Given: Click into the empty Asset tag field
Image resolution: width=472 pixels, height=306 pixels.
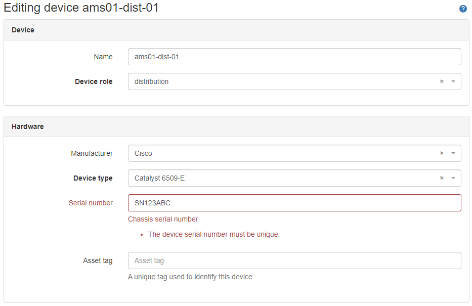Looking at the screenshot, I should tap(294, 260).
